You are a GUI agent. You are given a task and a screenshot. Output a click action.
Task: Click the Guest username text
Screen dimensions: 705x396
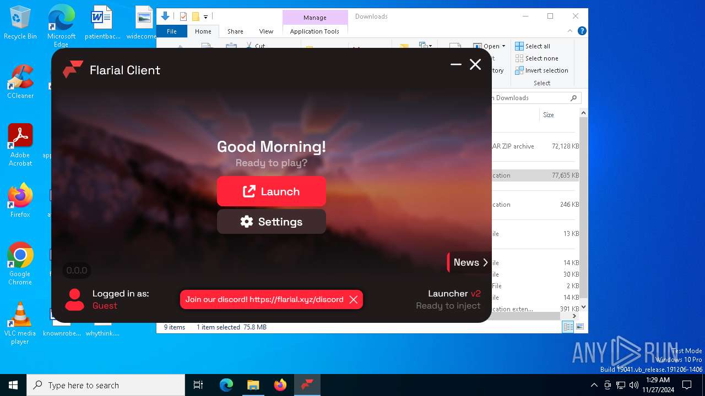[105, 306]
